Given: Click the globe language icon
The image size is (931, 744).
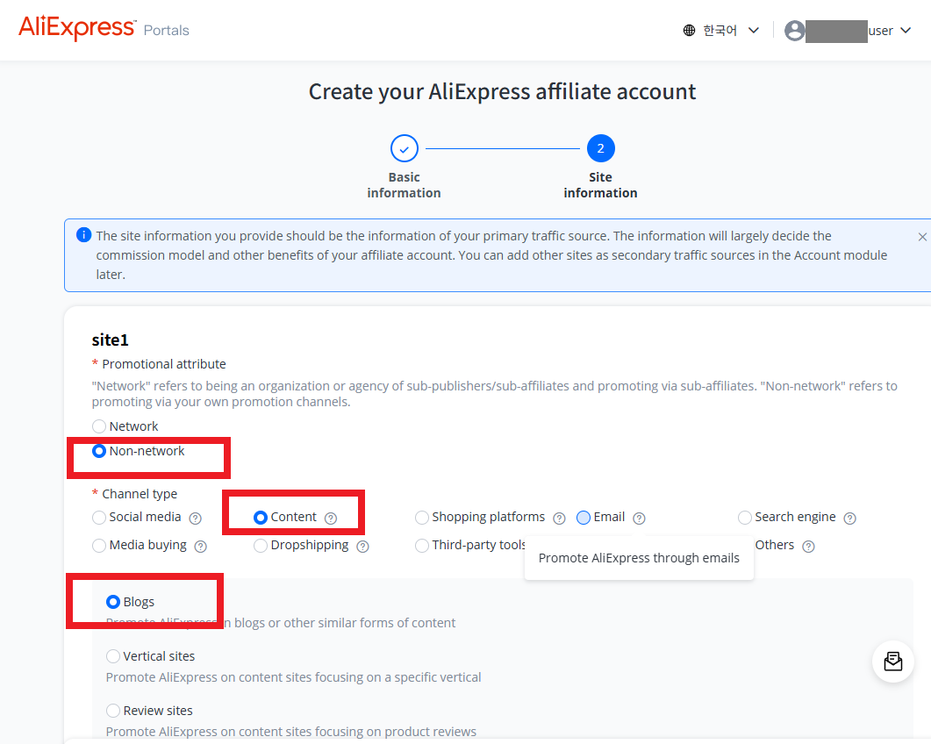Looking at the screenshot, I should point(689,31).
